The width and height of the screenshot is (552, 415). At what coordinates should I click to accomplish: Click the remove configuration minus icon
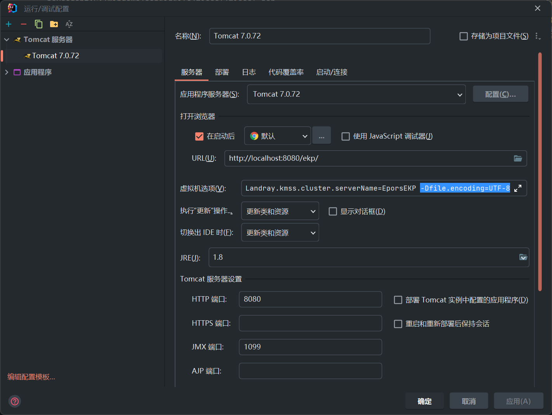tap(24, 24)
